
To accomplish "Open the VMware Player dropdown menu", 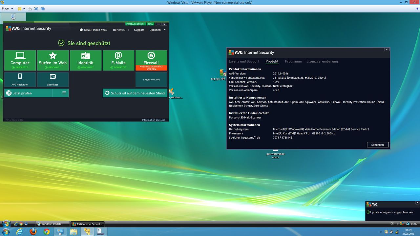I will (x=8, y=9).
